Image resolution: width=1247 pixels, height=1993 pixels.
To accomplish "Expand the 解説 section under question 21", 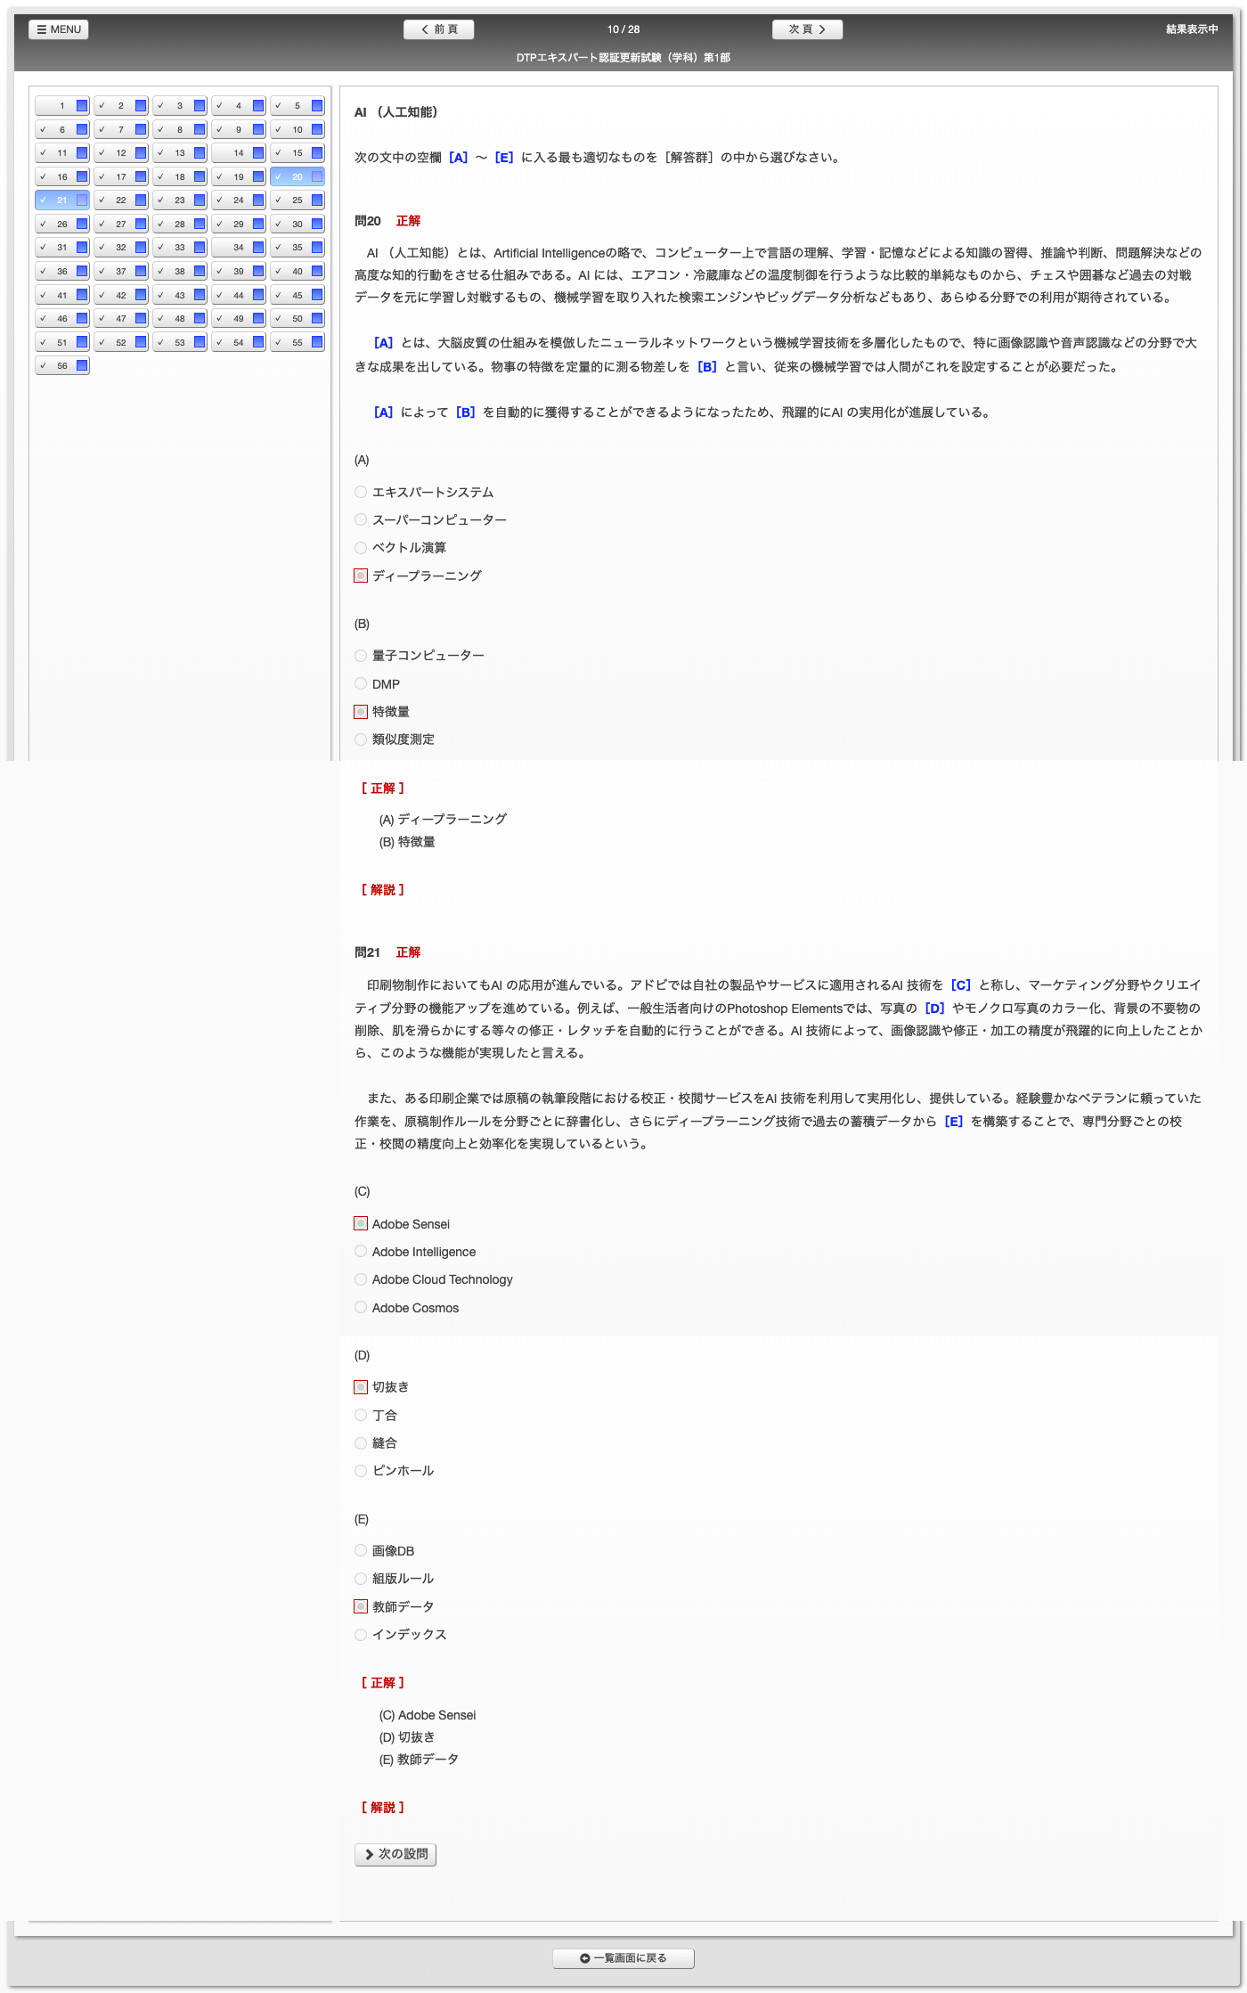I will pos(383,1808).
